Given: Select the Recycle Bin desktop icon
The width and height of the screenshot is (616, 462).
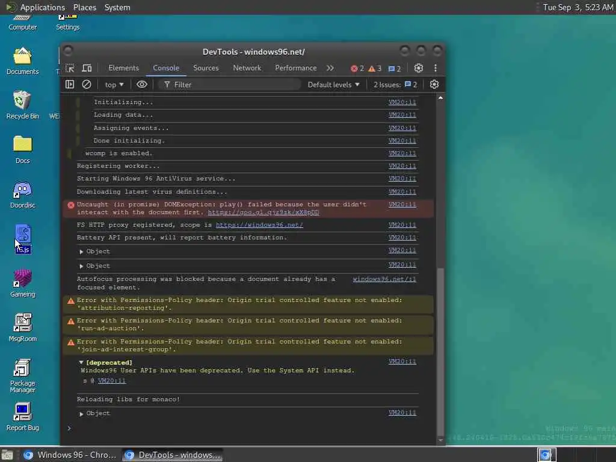Looking at the screenshot, I should tap(22, 105).
